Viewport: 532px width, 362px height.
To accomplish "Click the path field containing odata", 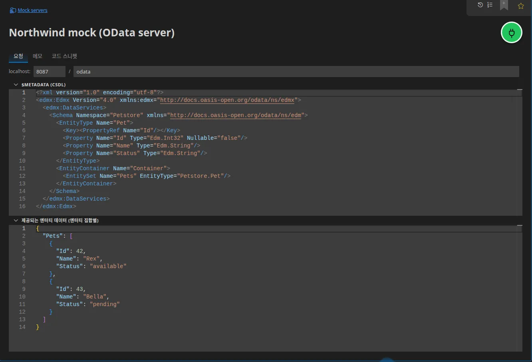I will (x=296, y=72).
